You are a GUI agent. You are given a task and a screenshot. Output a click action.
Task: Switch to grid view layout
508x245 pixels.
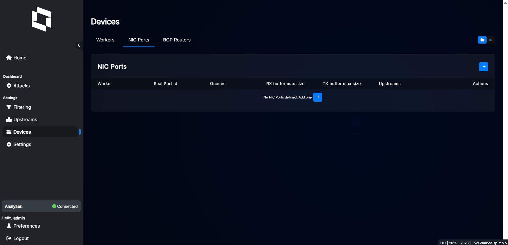click(491, 40)
